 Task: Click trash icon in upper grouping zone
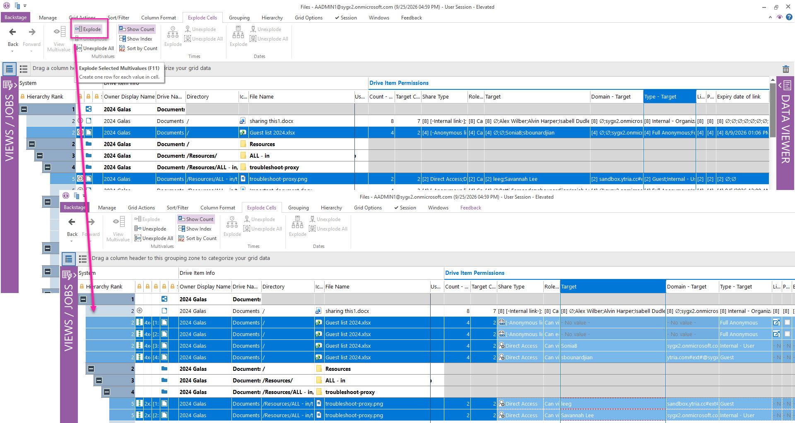(785, 69)
